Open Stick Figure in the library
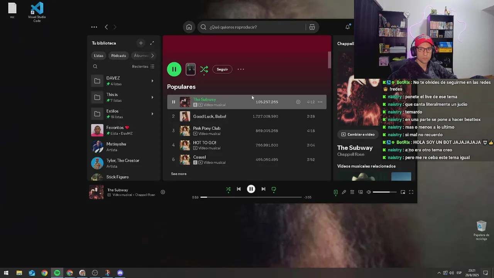The width and height of the screenshot is (494, 278). 123,177
